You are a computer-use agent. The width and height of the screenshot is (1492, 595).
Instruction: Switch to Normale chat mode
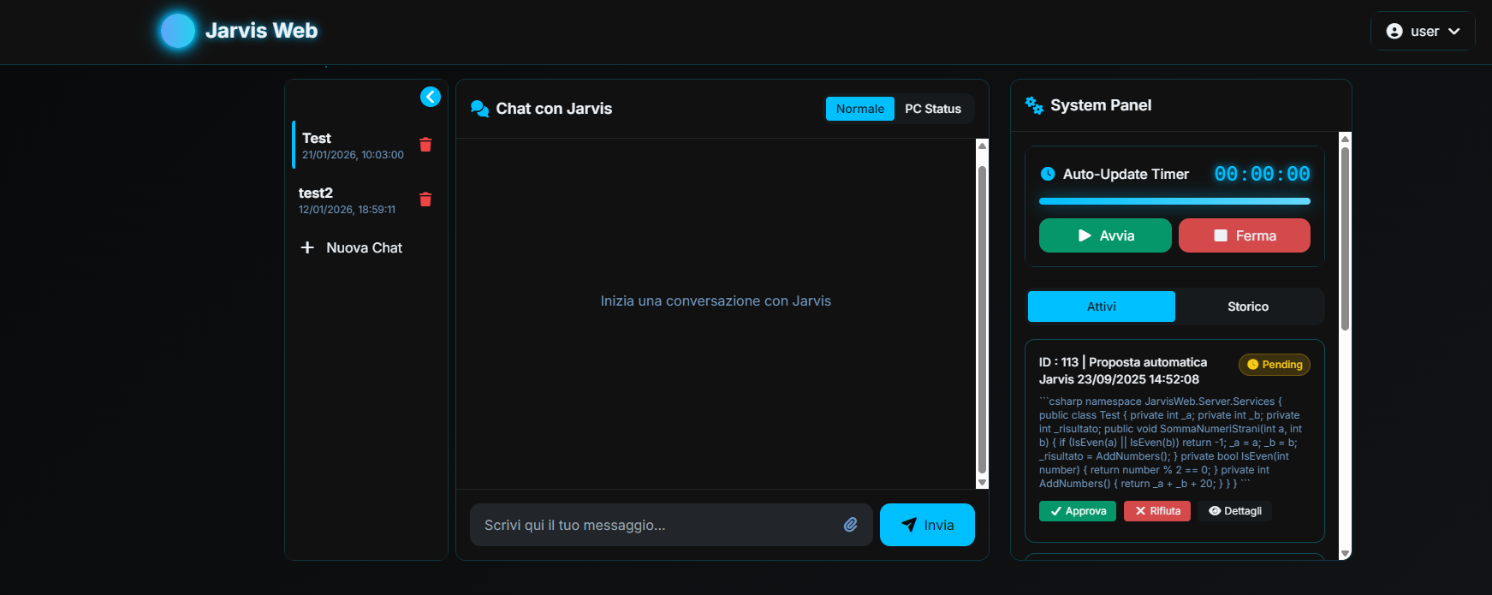(x=860, y=109)
